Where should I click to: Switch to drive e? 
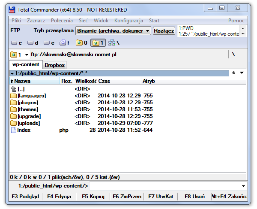(49, 43)
